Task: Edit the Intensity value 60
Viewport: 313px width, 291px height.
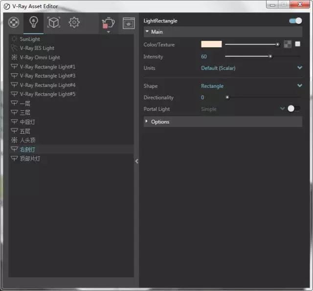Action: point(204,57)
